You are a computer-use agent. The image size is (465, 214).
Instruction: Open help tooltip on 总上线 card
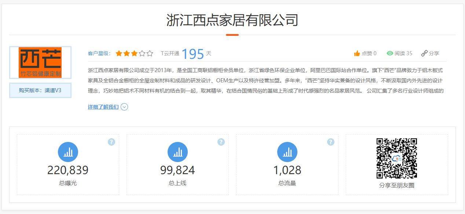221,142
